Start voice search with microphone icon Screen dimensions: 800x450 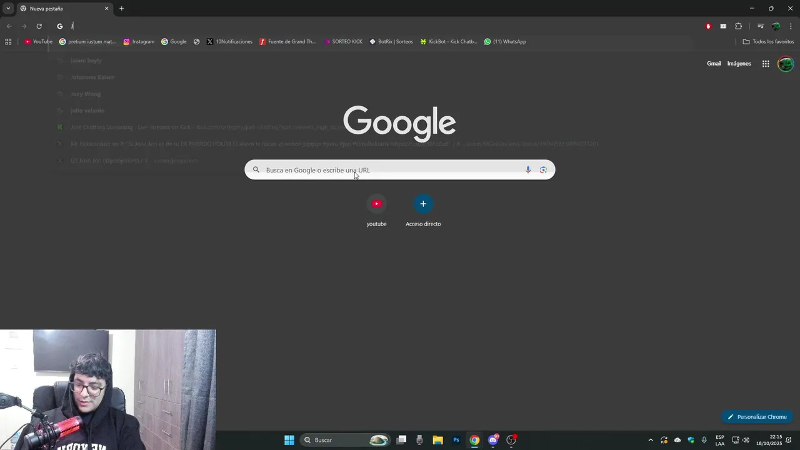528,170
